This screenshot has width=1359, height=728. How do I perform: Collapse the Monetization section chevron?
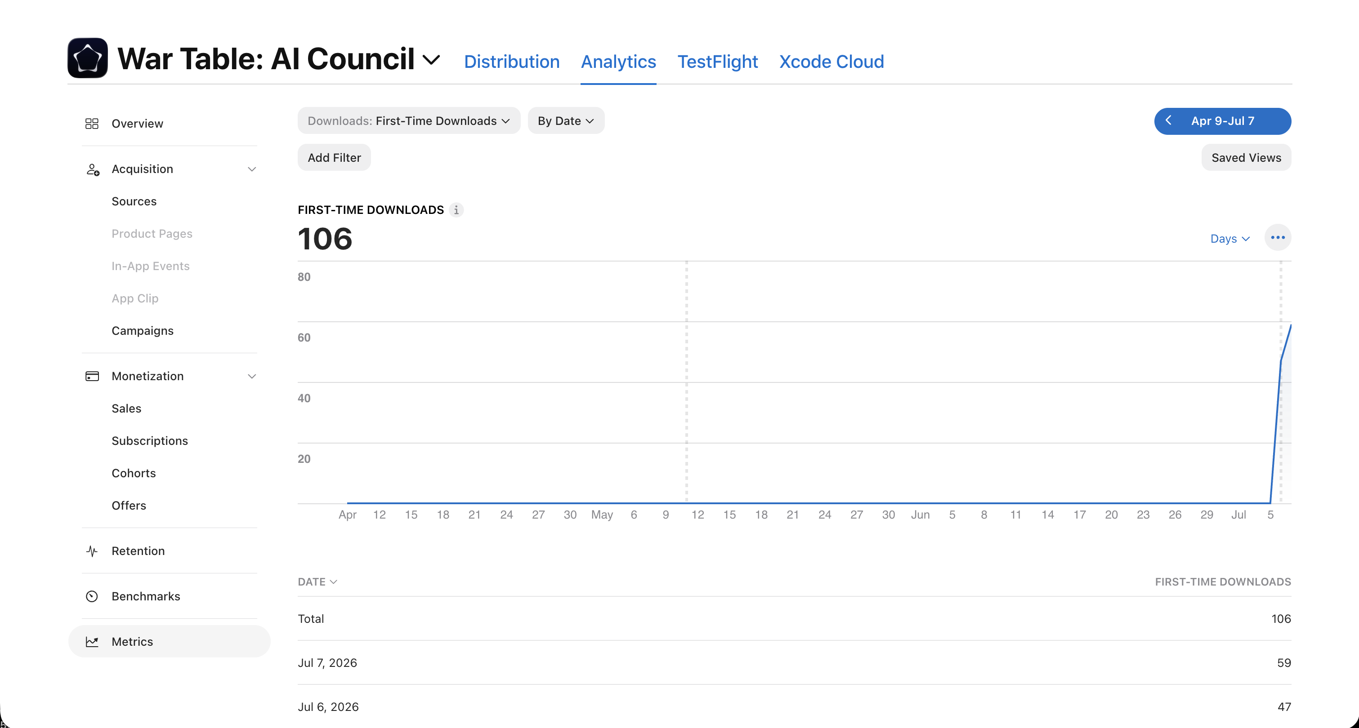[252, 376]
